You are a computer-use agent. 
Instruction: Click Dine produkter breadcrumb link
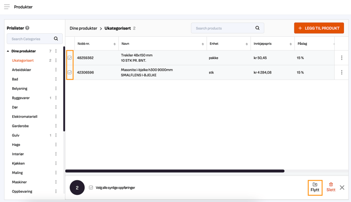(x=83, y=28)
